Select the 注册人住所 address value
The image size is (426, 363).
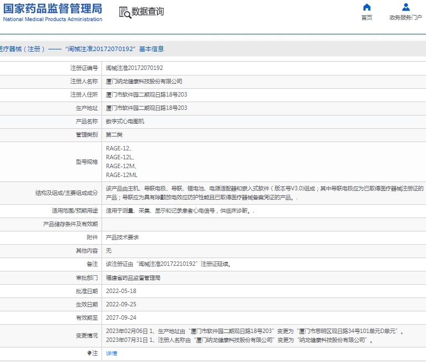pos(146,94)
